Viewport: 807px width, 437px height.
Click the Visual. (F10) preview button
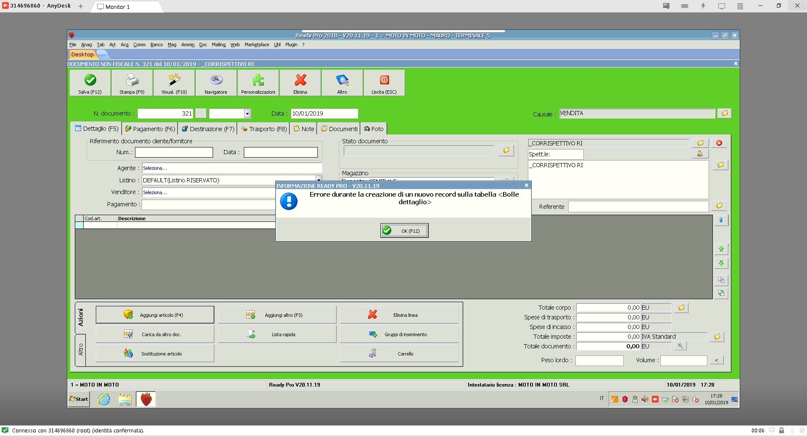tap(174, 83)
